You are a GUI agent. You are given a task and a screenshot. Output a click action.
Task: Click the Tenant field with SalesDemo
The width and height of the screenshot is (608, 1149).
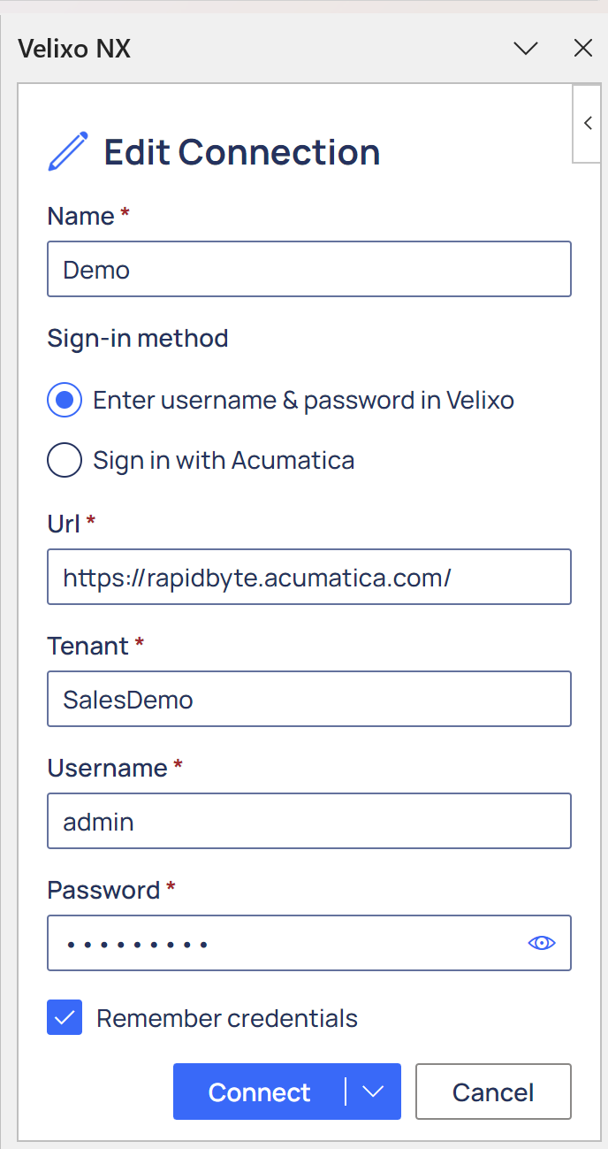coord(309,699)
